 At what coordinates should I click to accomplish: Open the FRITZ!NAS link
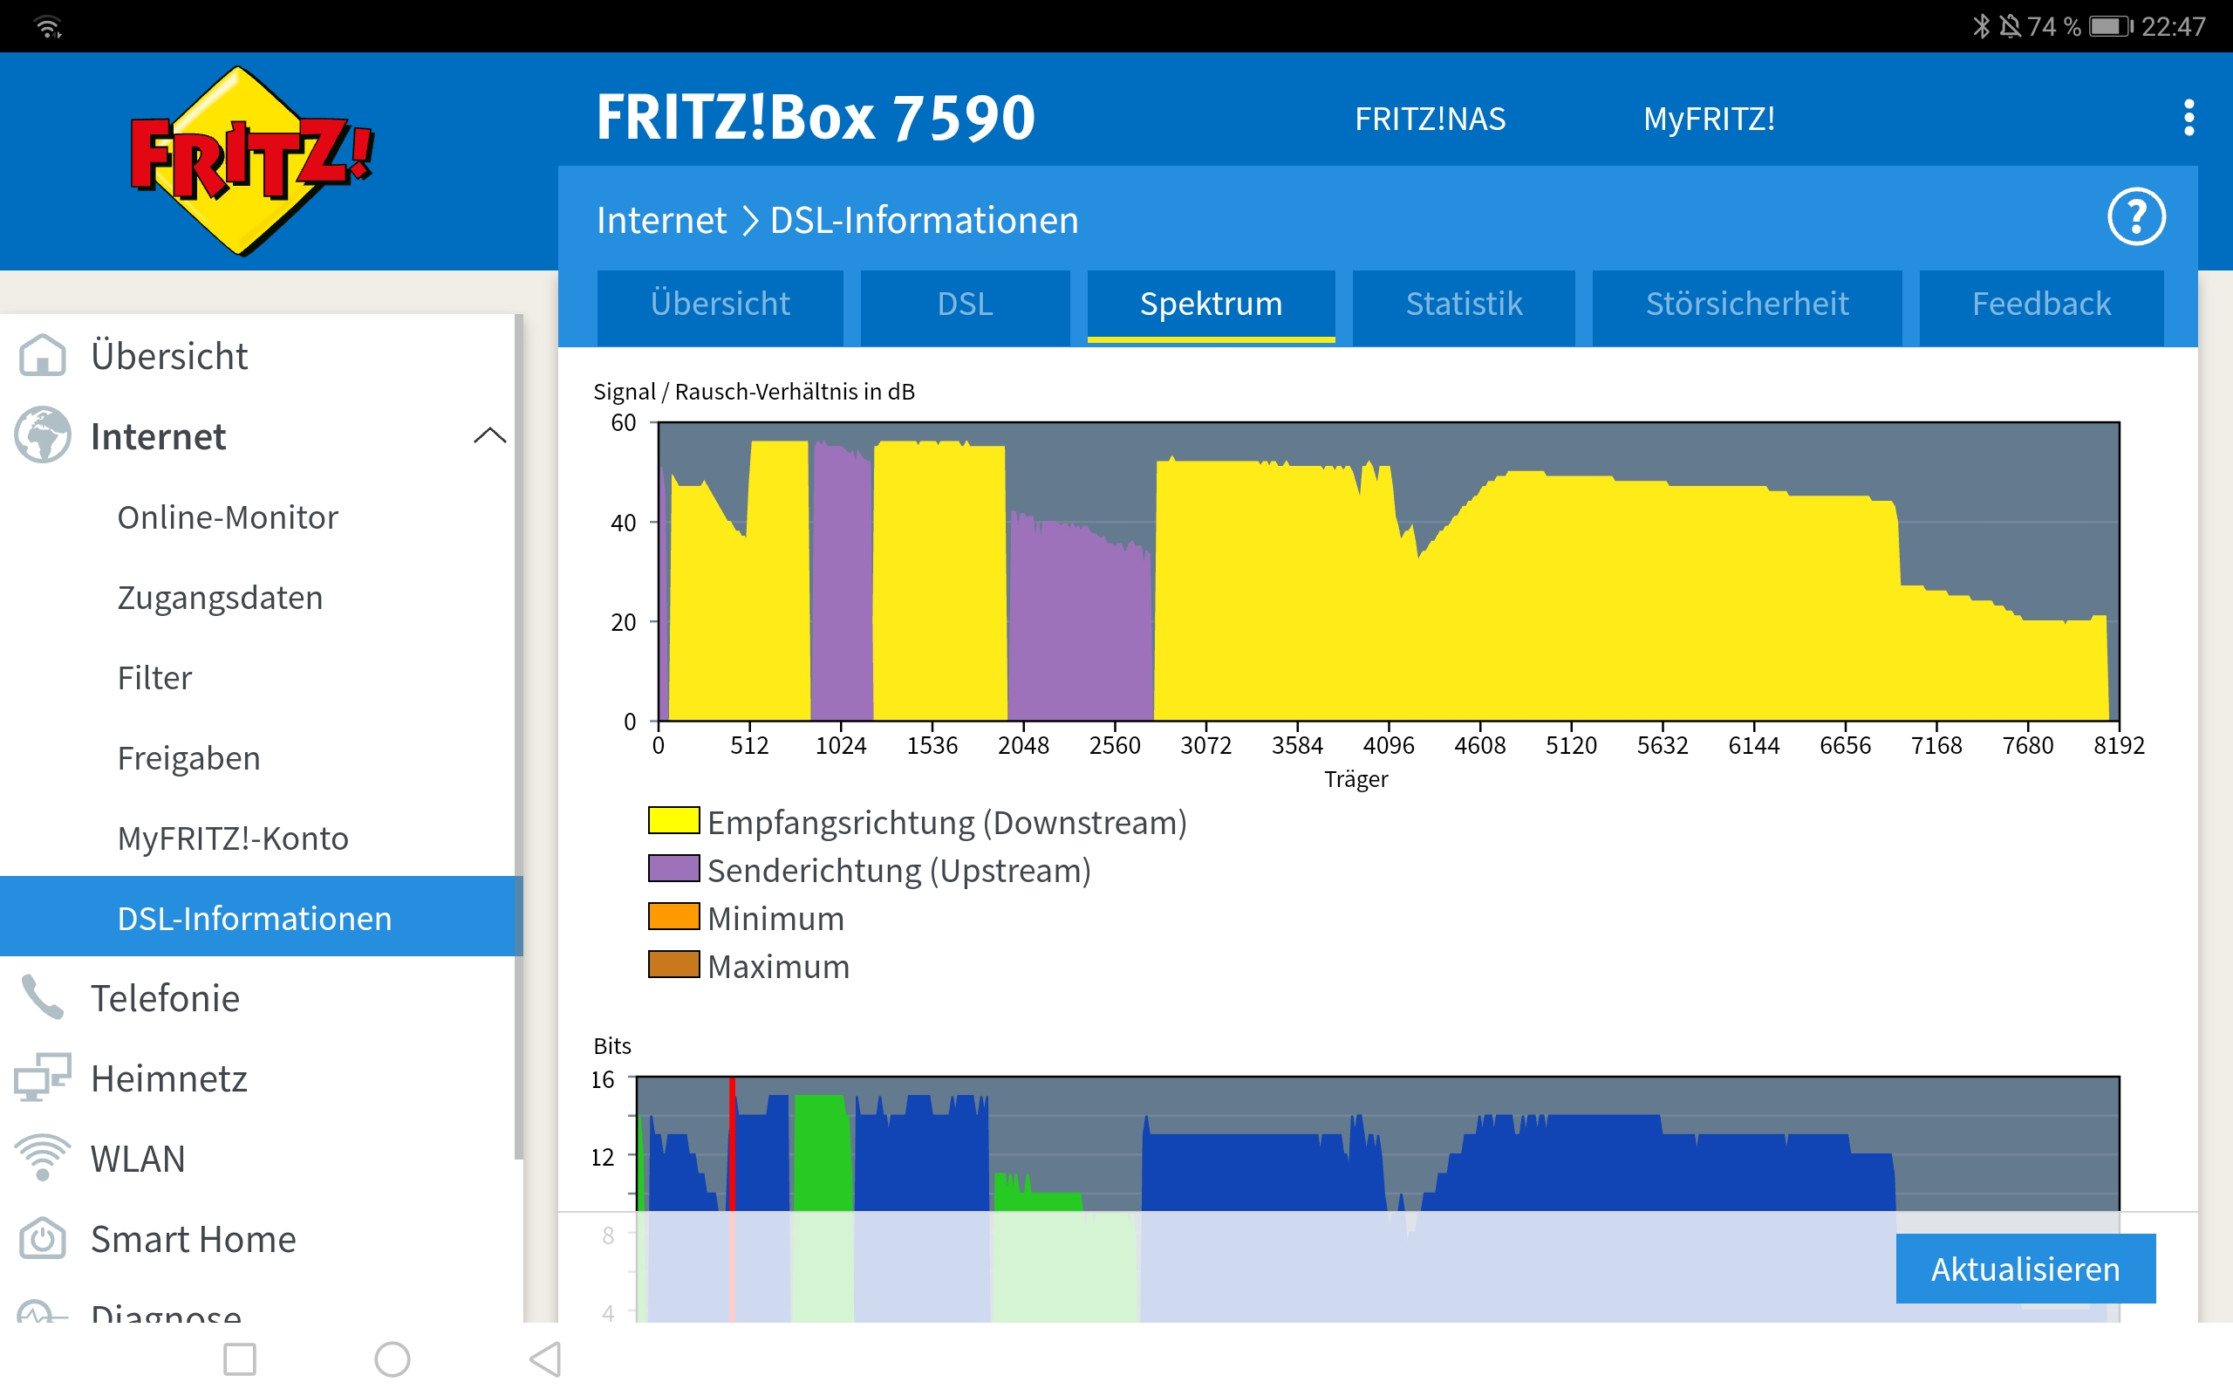point(1430,120)
